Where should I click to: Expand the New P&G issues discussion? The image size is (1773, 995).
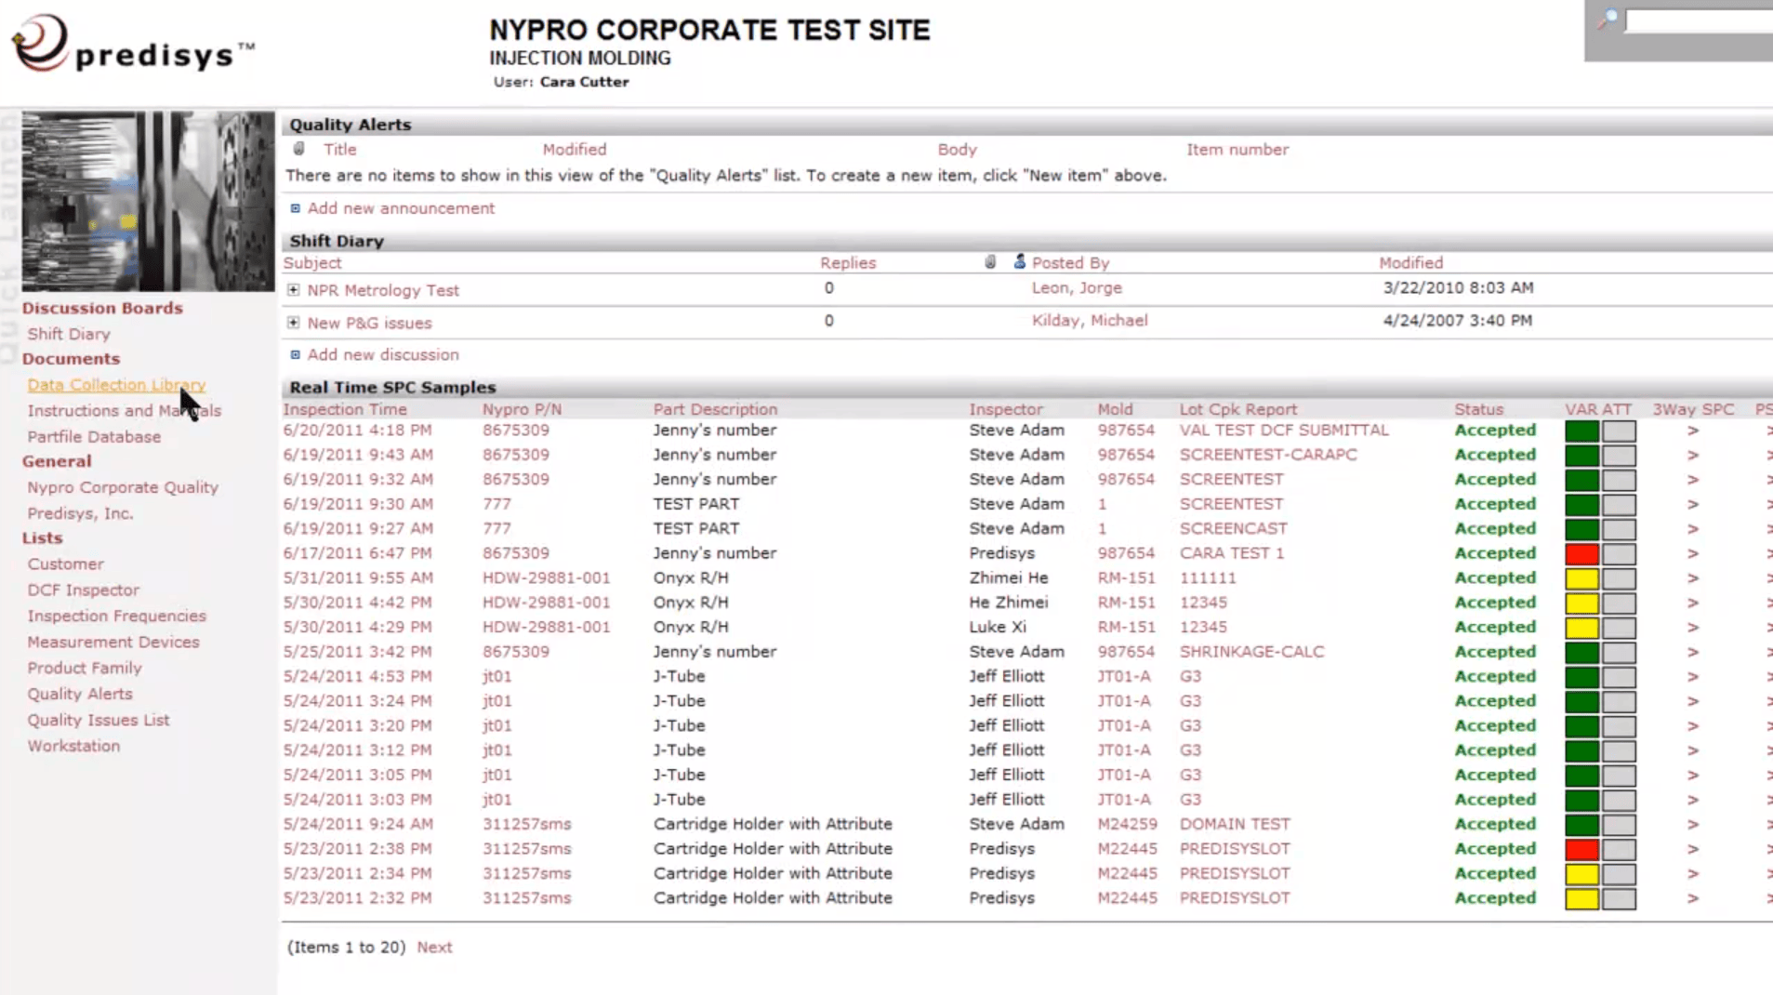(x=294, y=323)
